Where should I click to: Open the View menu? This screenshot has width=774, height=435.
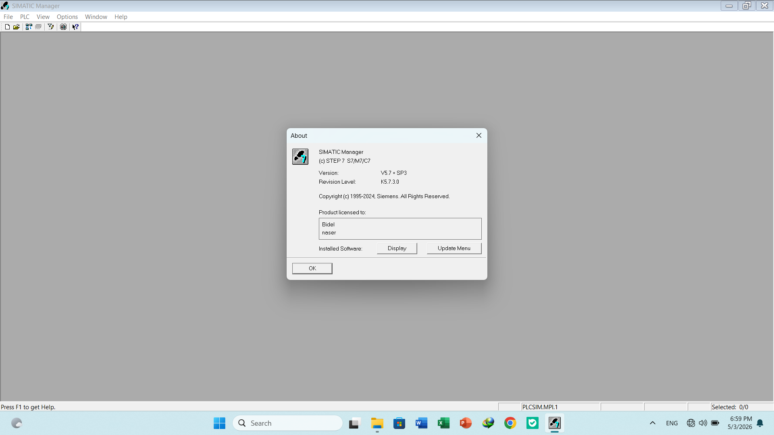click(43, 17)
